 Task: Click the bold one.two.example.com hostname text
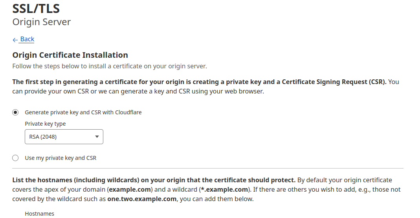(142, 199)
